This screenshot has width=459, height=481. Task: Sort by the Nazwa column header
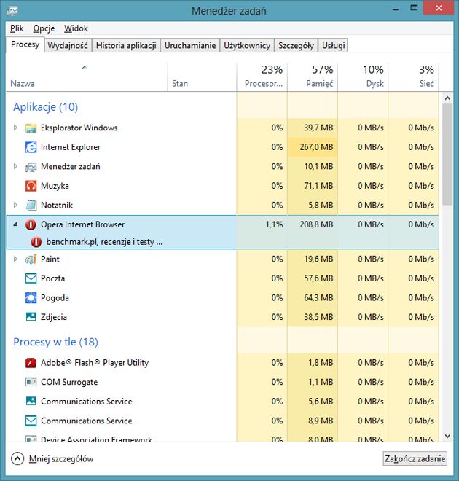pyautogui.click(x=87, y=77)
